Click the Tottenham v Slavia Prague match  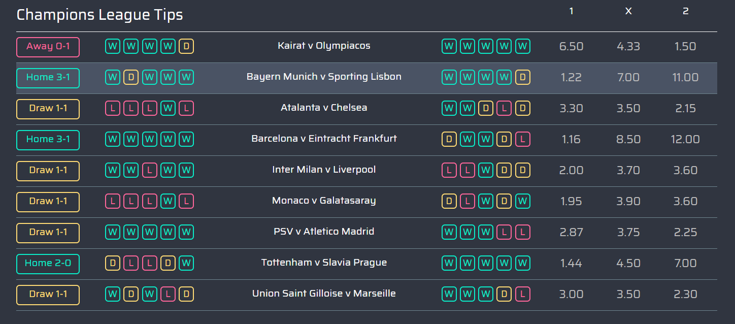(x=324, y=263)
